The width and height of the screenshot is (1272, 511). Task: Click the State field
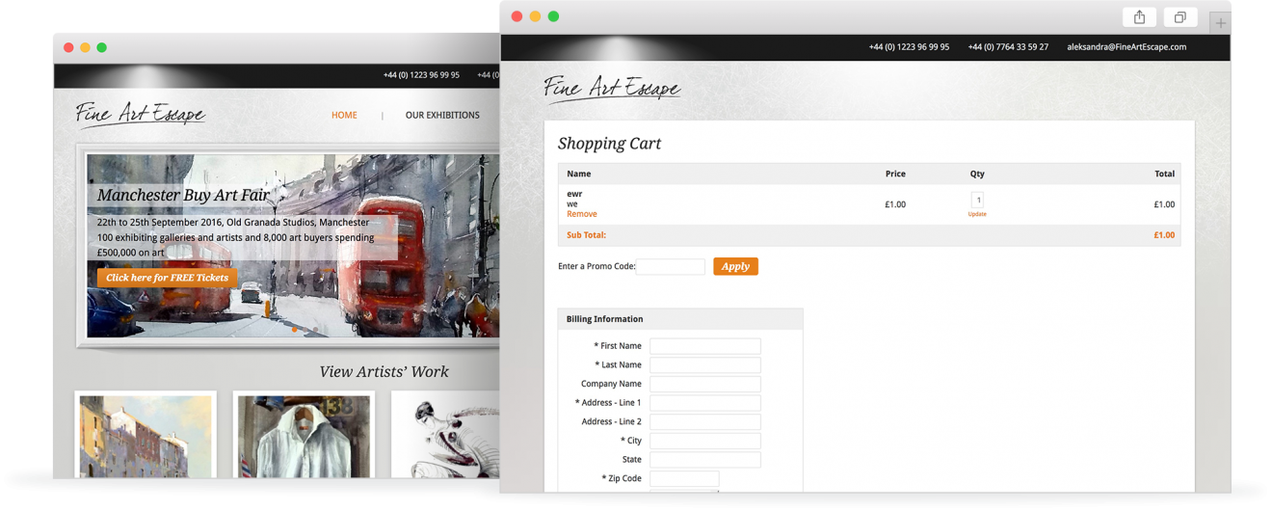[x=704, y=460]
